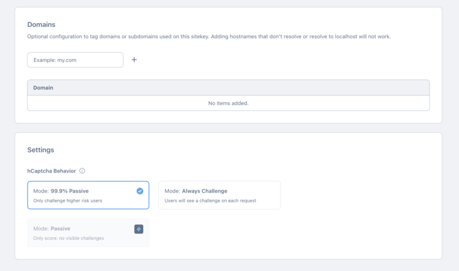Click the Domain column header

[43, 88]
